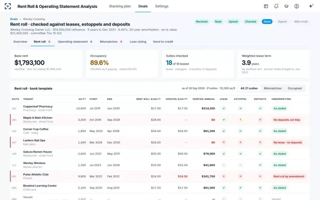This screenshot has width=320, height=200.
Task: Click Weighted lease term 3.9 value
Action: point(246,63)
